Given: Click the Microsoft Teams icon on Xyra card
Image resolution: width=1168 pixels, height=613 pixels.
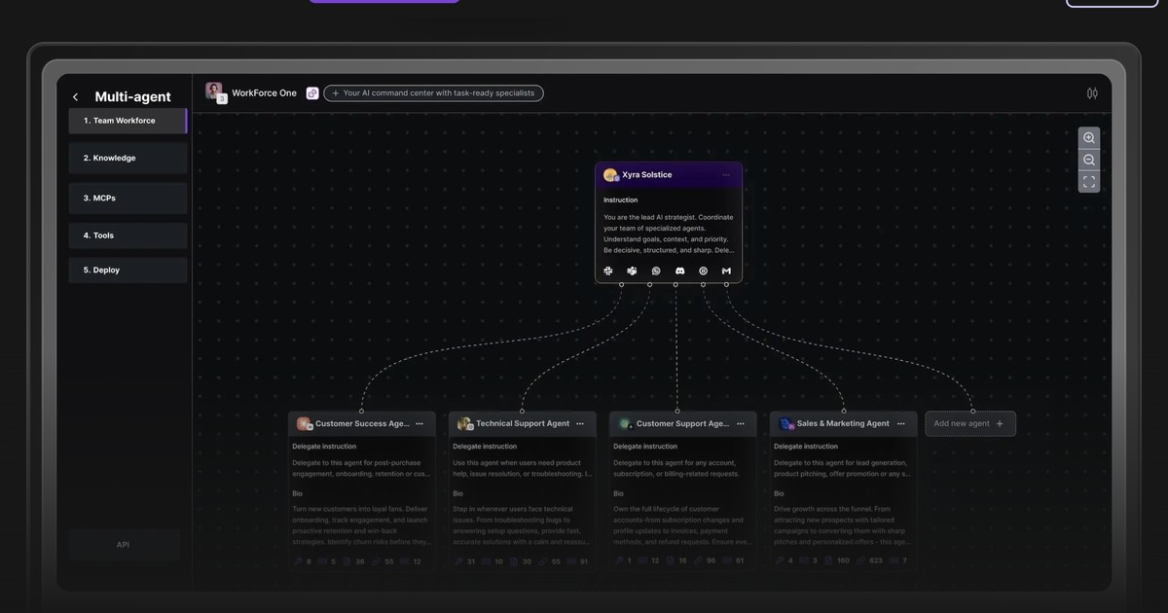Looking at the screenshot, I should (x=632, y=270).
